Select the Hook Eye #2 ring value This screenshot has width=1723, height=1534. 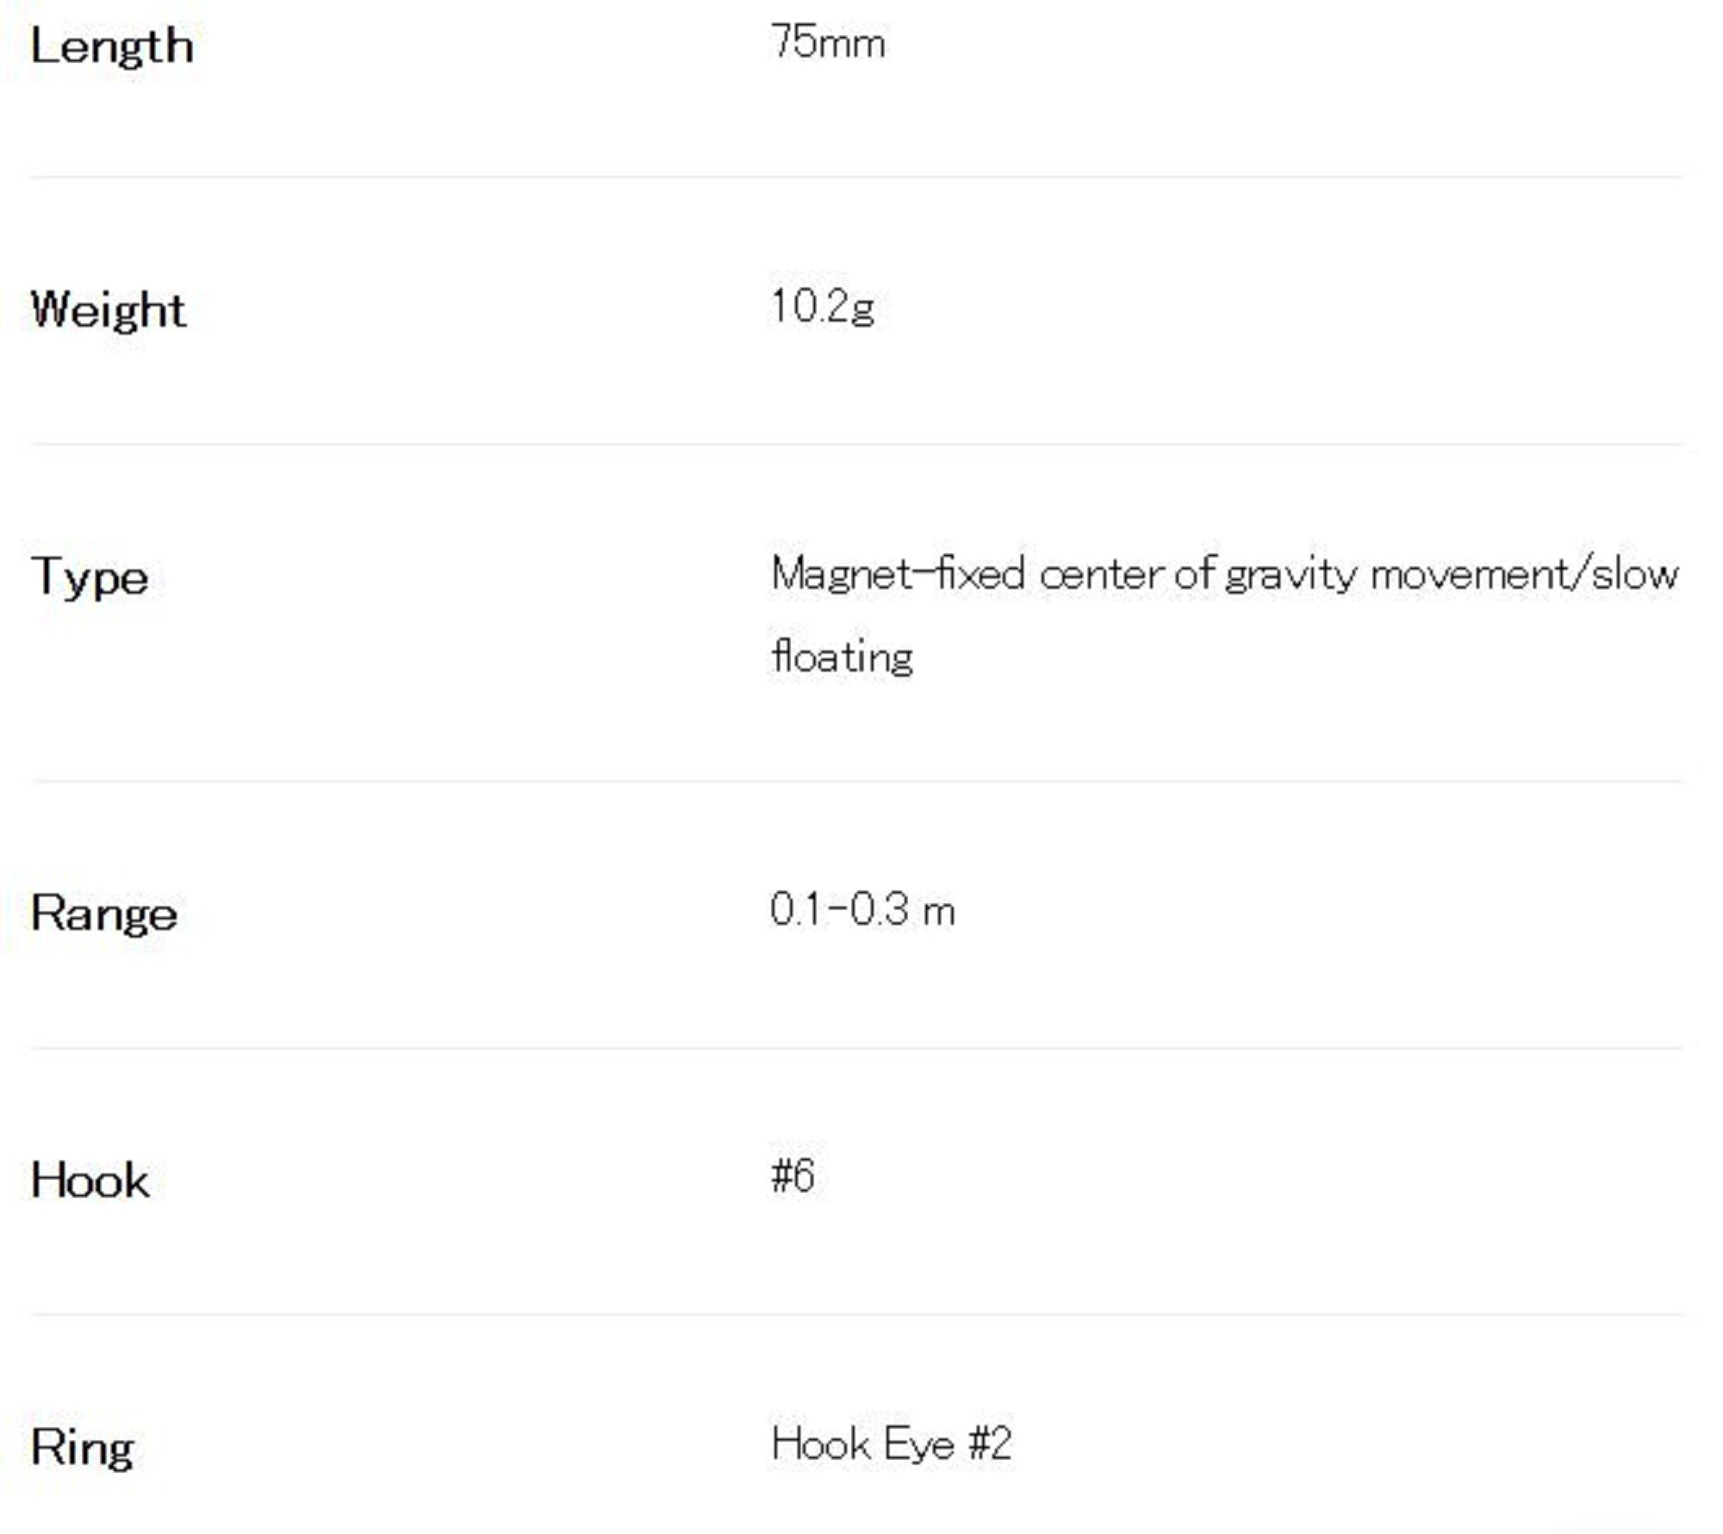891,1444
